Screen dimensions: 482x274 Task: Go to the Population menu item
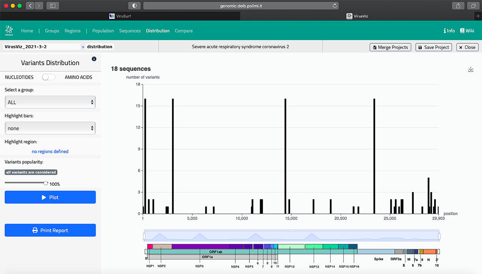(x=103, y=31)
